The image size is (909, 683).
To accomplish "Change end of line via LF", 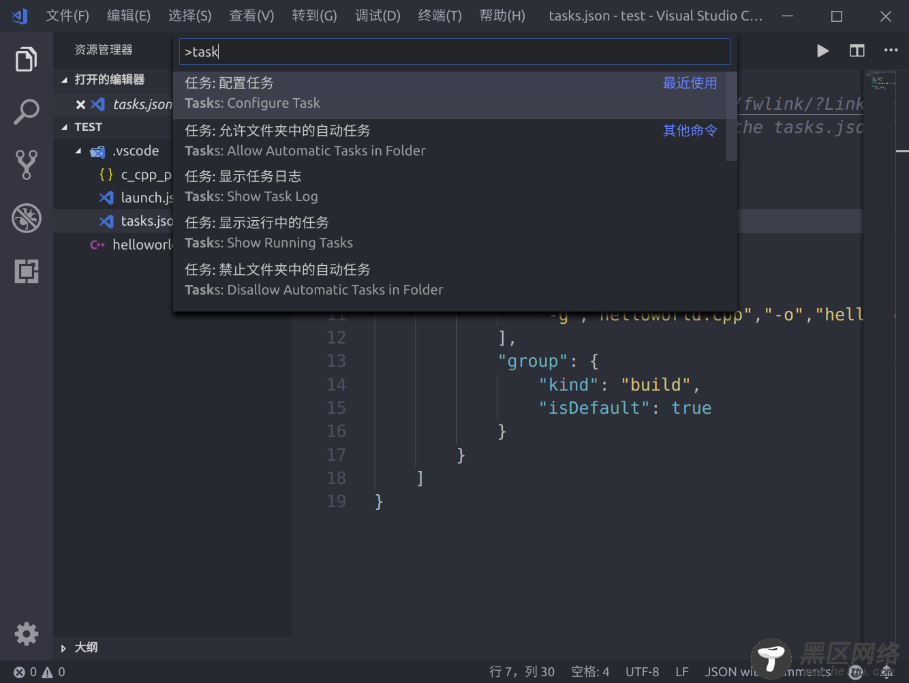I will click(682, 672).
